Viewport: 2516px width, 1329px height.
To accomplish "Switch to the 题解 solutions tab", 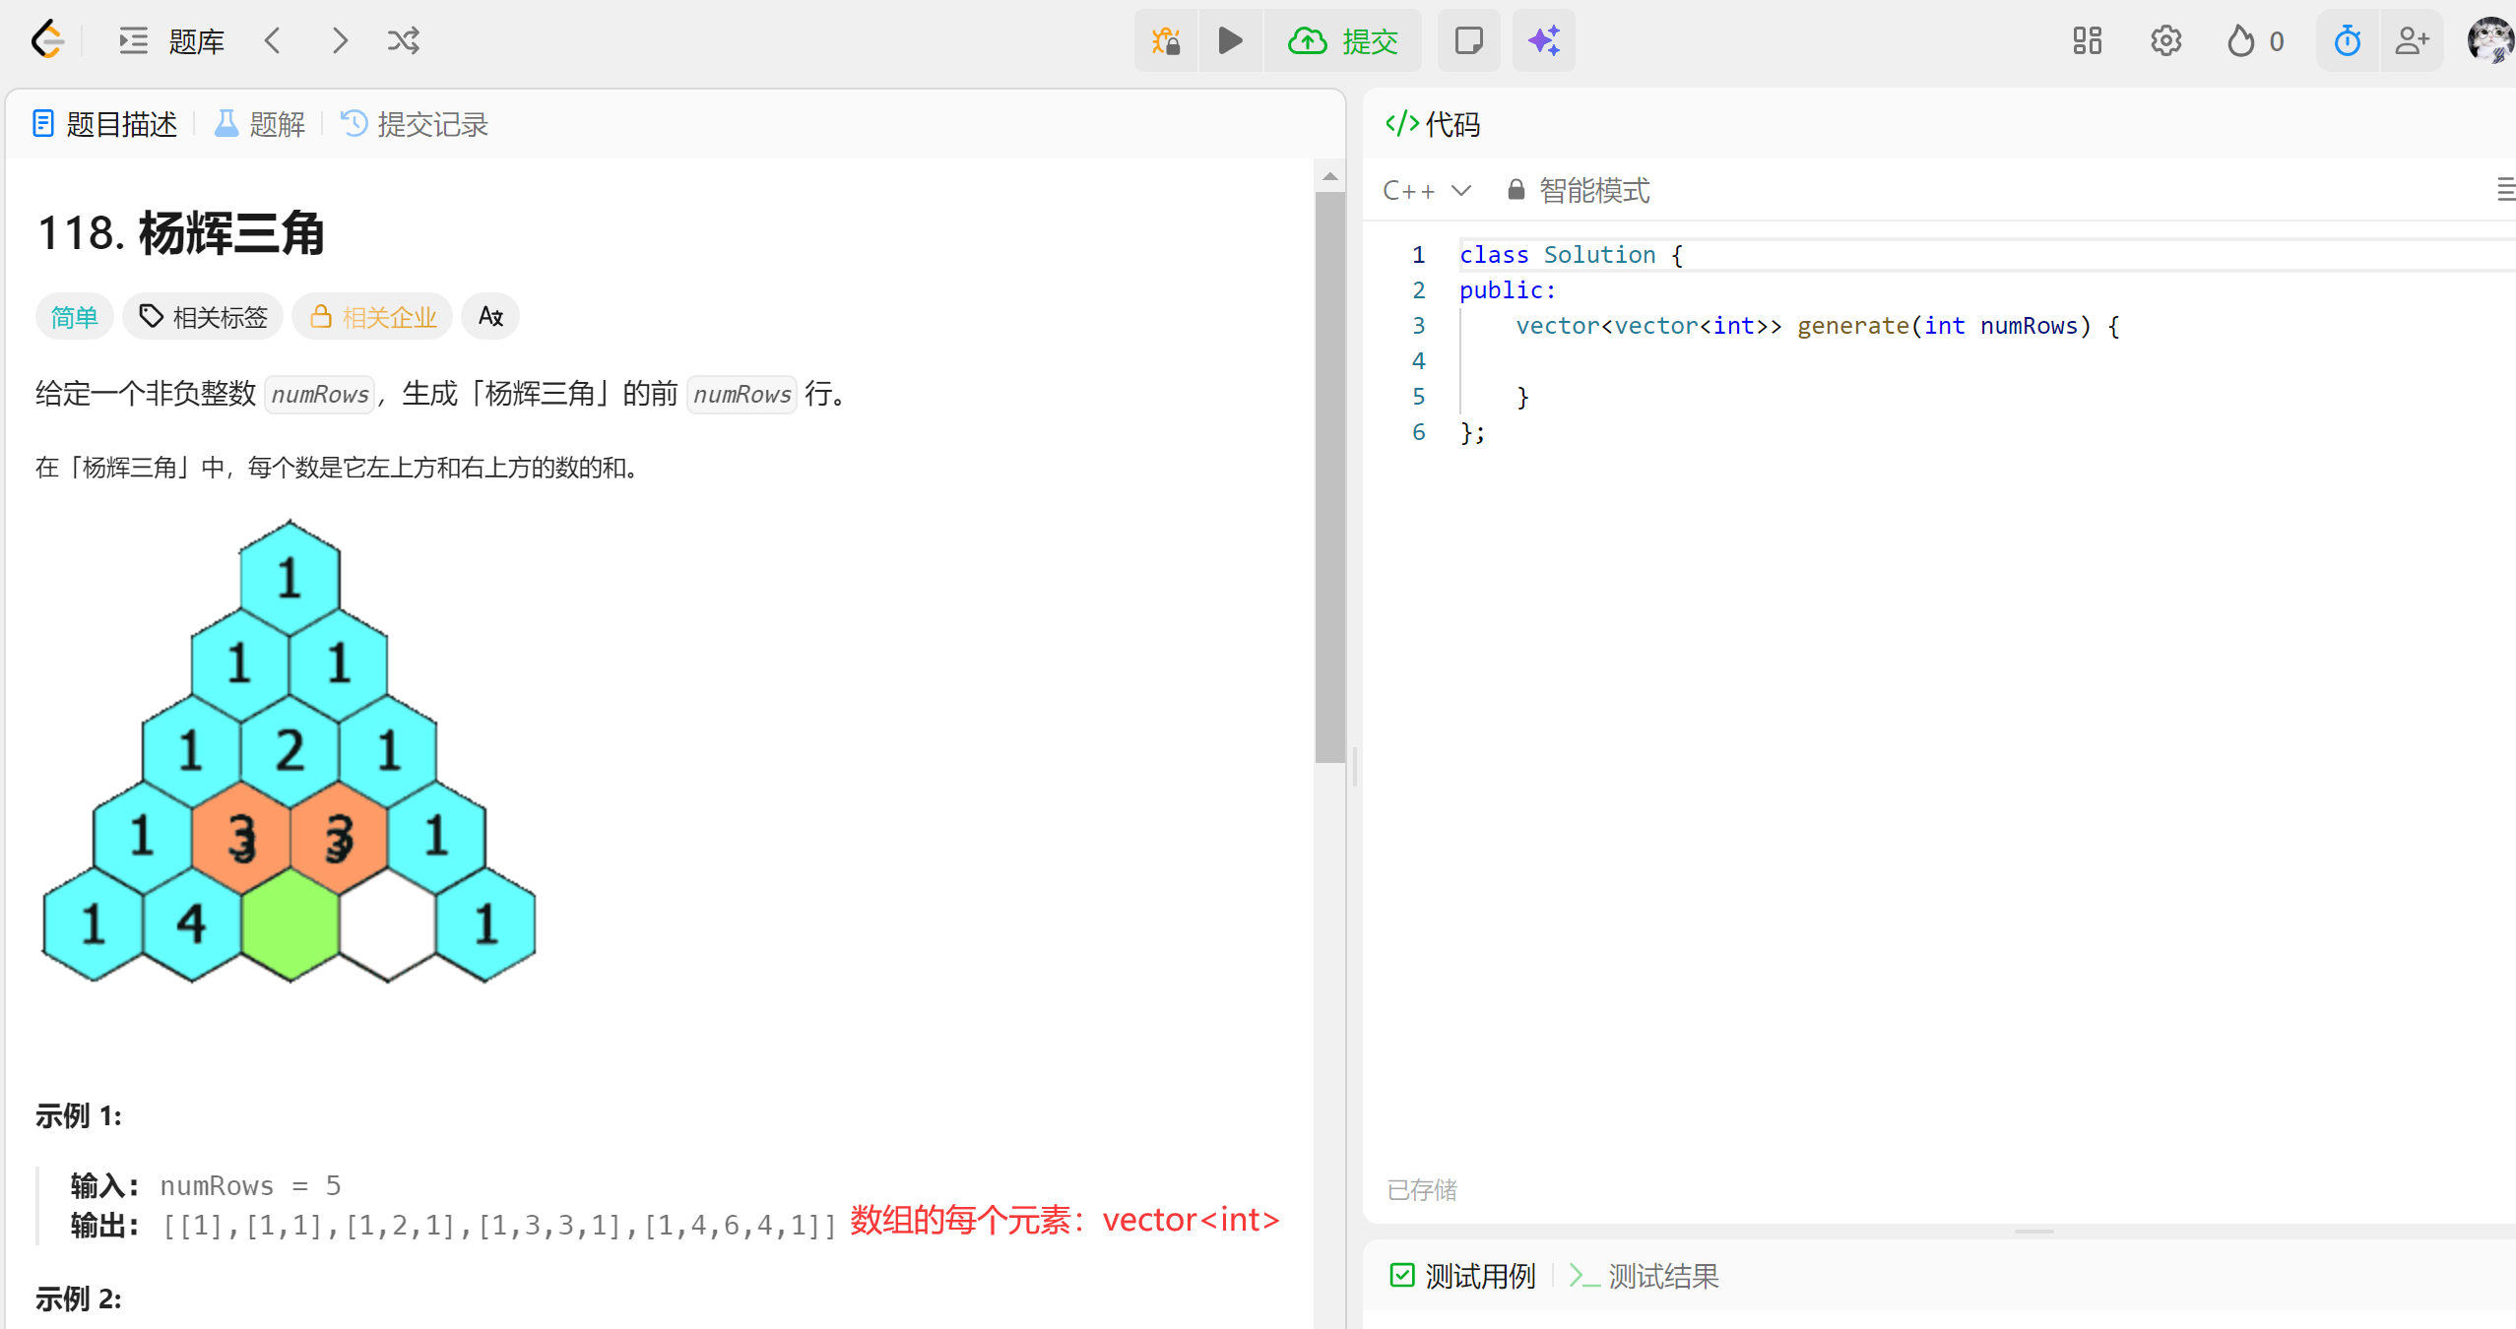I will click(261, 124).
